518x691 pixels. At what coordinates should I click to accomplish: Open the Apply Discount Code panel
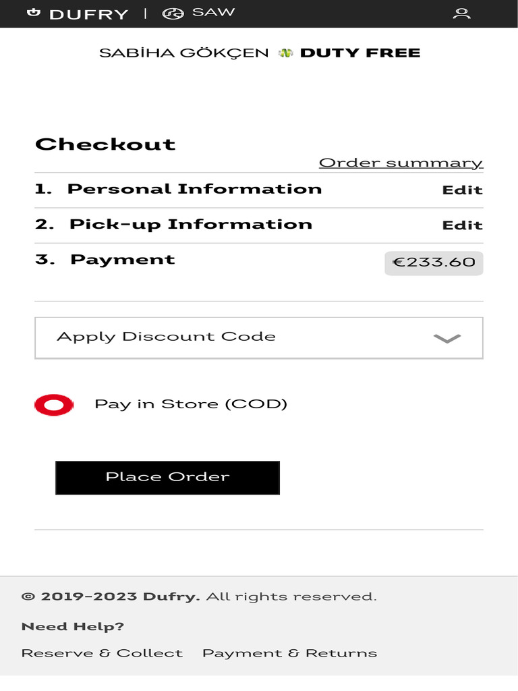[x=167, y=337]
